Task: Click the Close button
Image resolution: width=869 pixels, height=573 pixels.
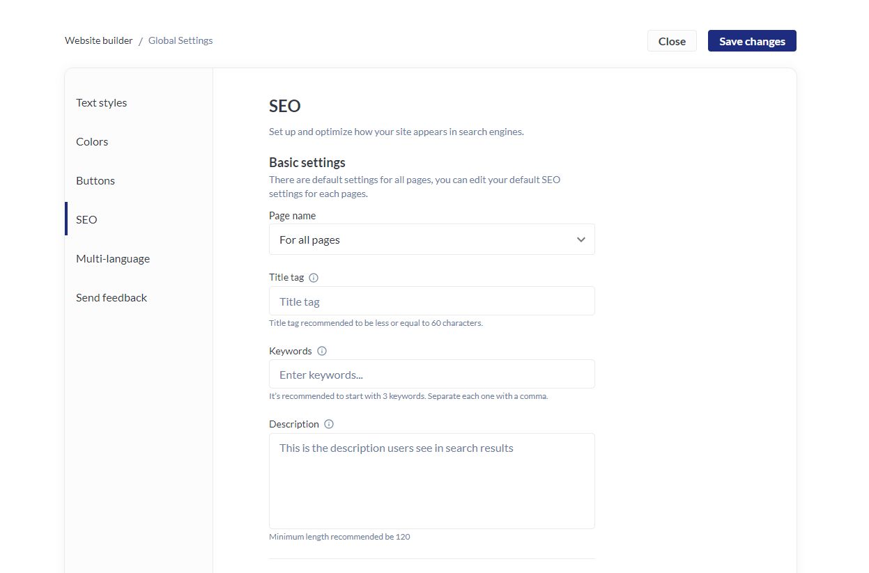Action: (672, 41)
